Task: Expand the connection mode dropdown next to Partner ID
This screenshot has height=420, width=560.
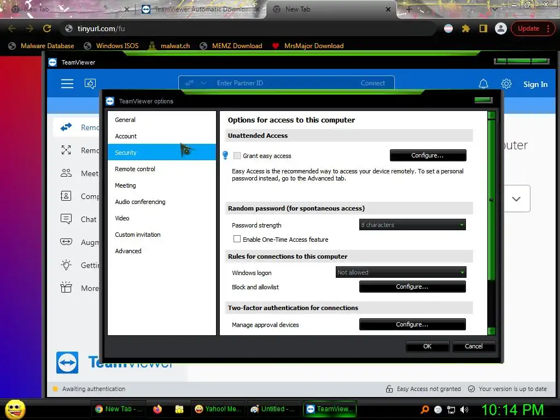Action: tap(203, 83)
